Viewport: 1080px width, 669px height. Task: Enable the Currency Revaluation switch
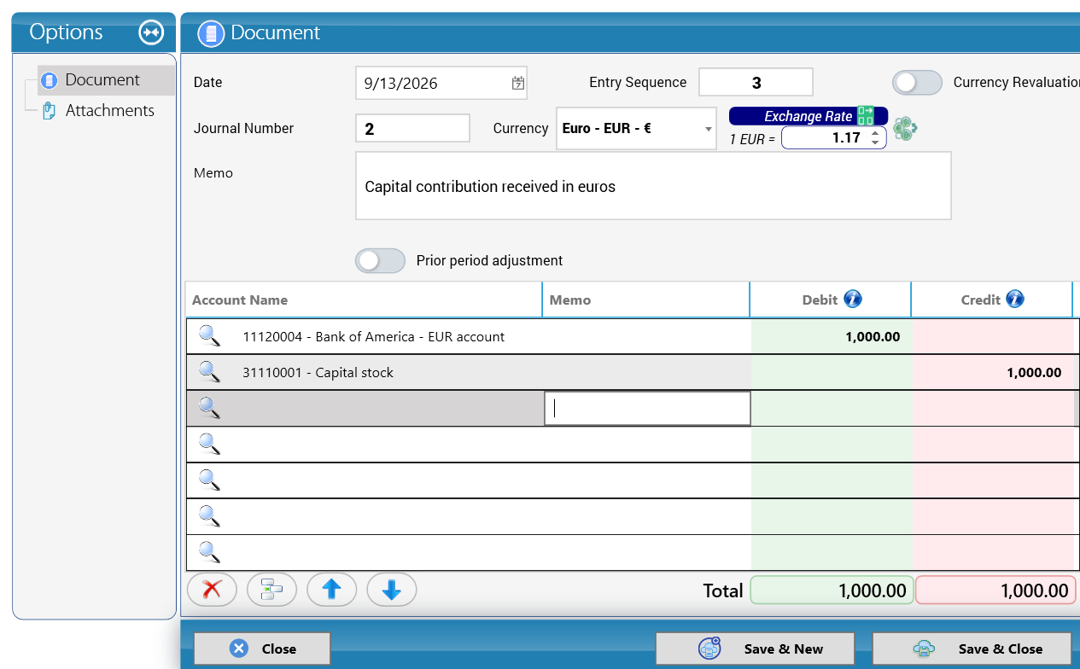[917, 83]
